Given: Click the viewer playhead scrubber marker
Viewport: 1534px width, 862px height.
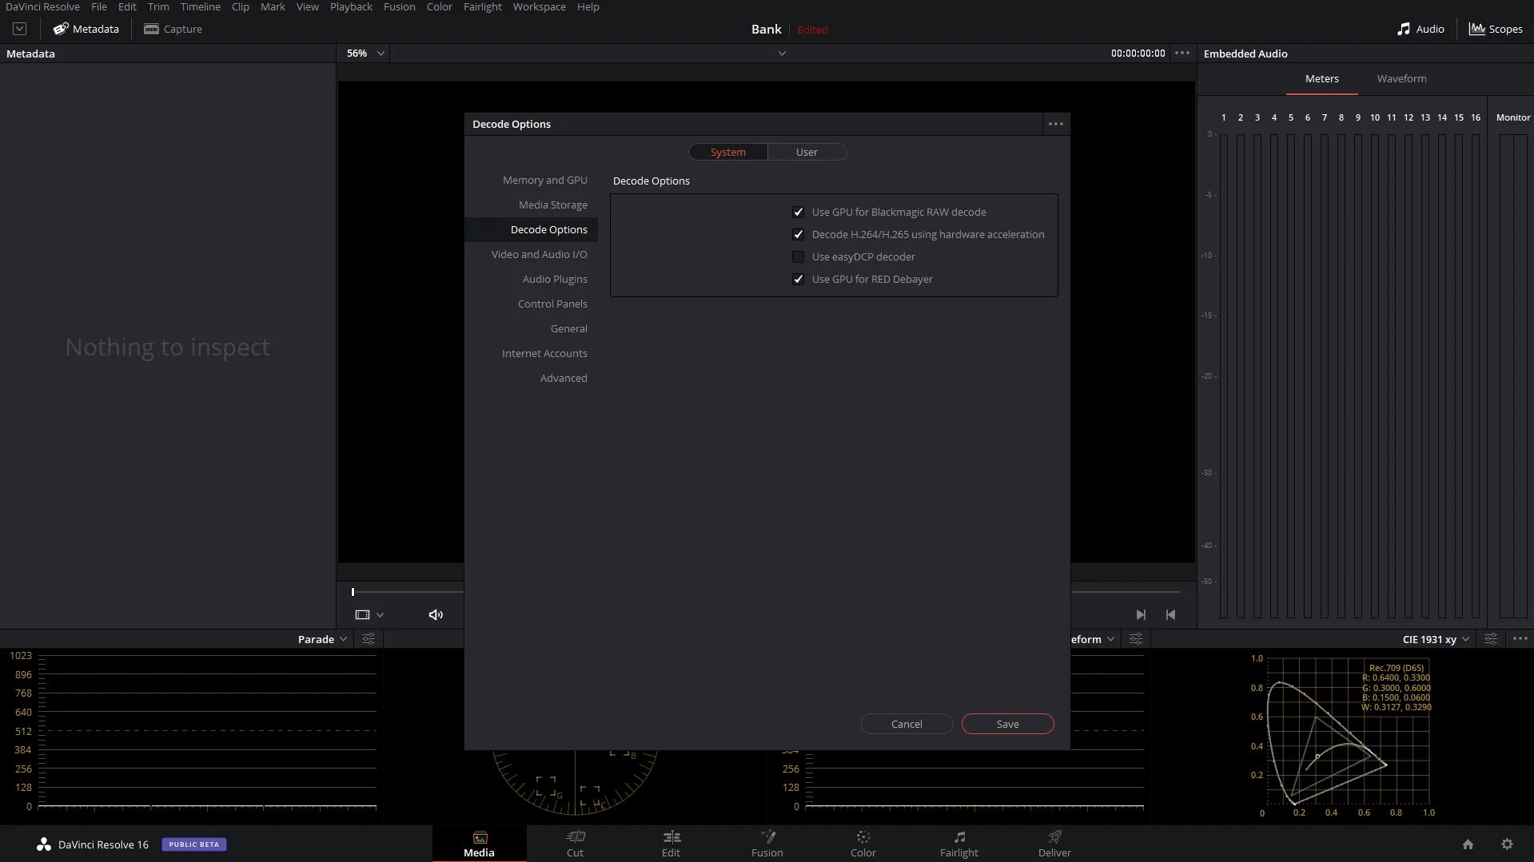Looking at the screenshot, I should [353, 592].
